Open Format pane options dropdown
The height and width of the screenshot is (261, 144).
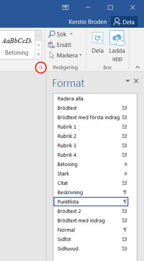coord(128,81)
